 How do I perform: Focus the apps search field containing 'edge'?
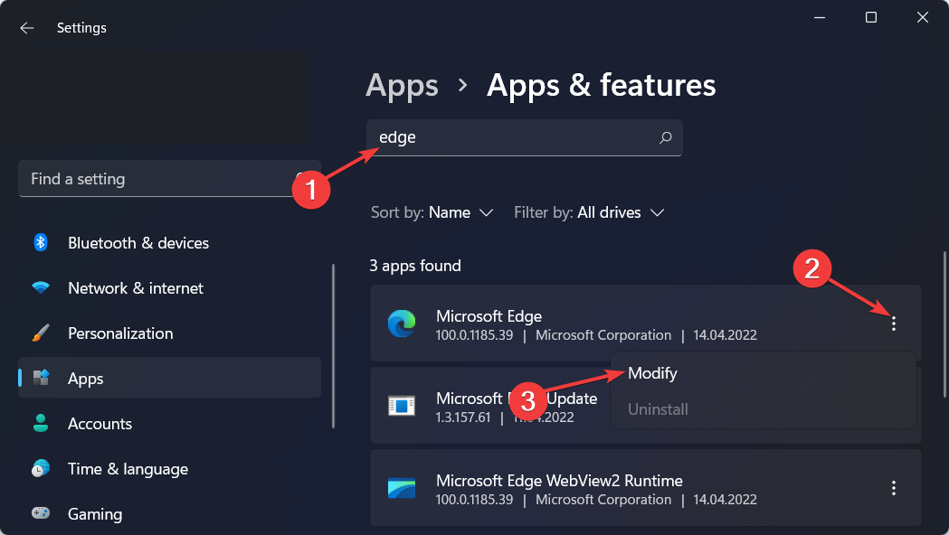[524, 138]
